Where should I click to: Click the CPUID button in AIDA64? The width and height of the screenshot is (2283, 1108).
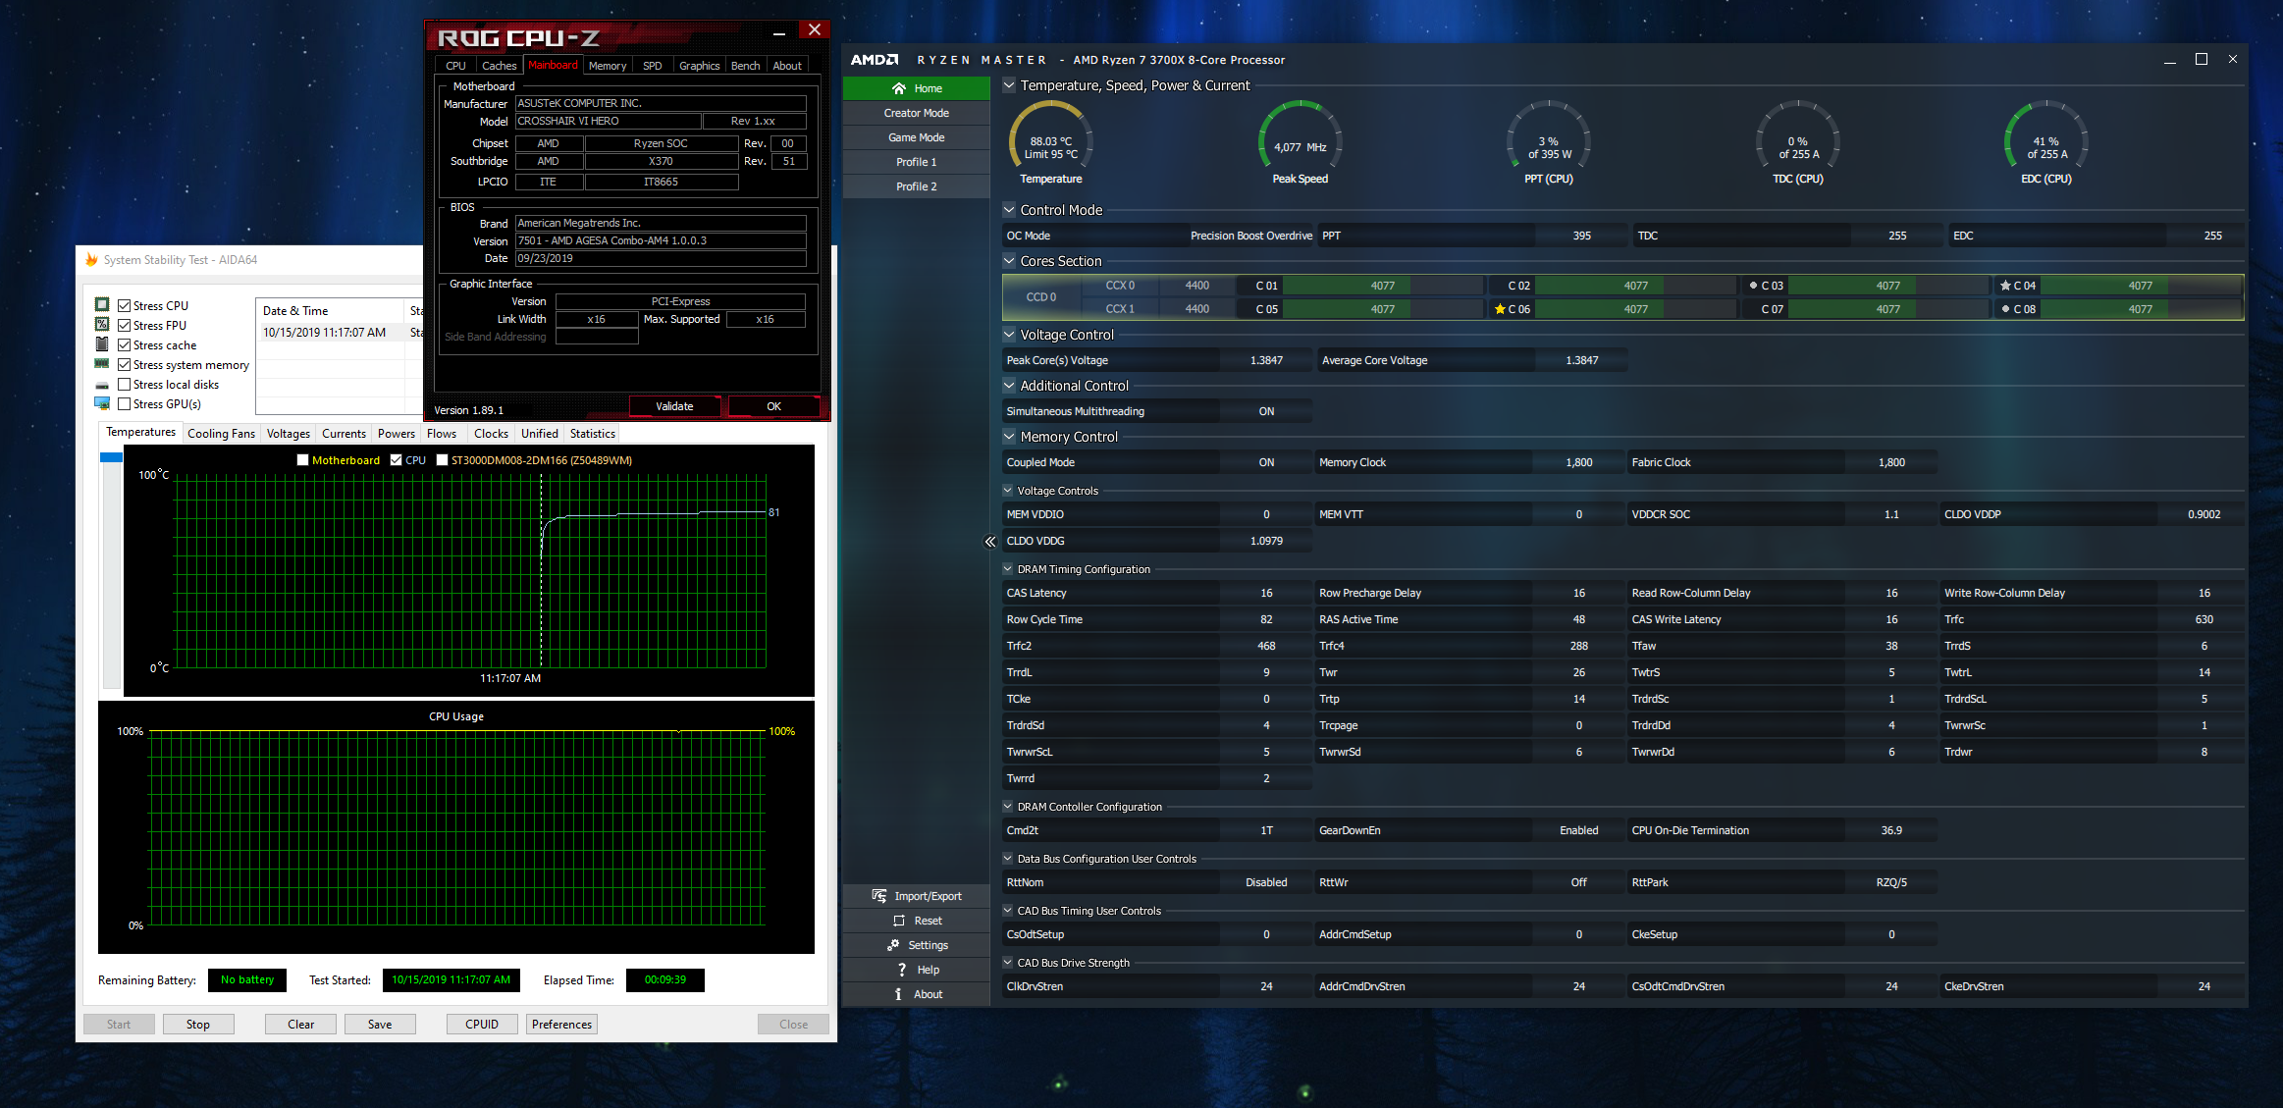point(482,1024)
